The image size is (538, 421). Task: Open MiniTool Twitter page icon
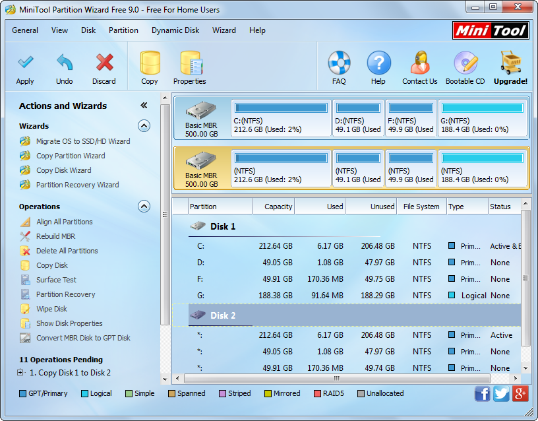[x=501, y=393]
